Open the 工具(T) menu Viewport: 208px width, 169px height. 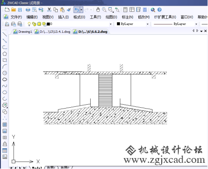[x=95, y=17]
